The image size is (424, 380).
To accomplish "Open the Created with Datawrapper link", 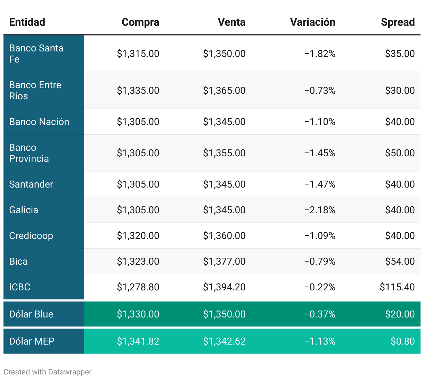I will pos(48,372).
